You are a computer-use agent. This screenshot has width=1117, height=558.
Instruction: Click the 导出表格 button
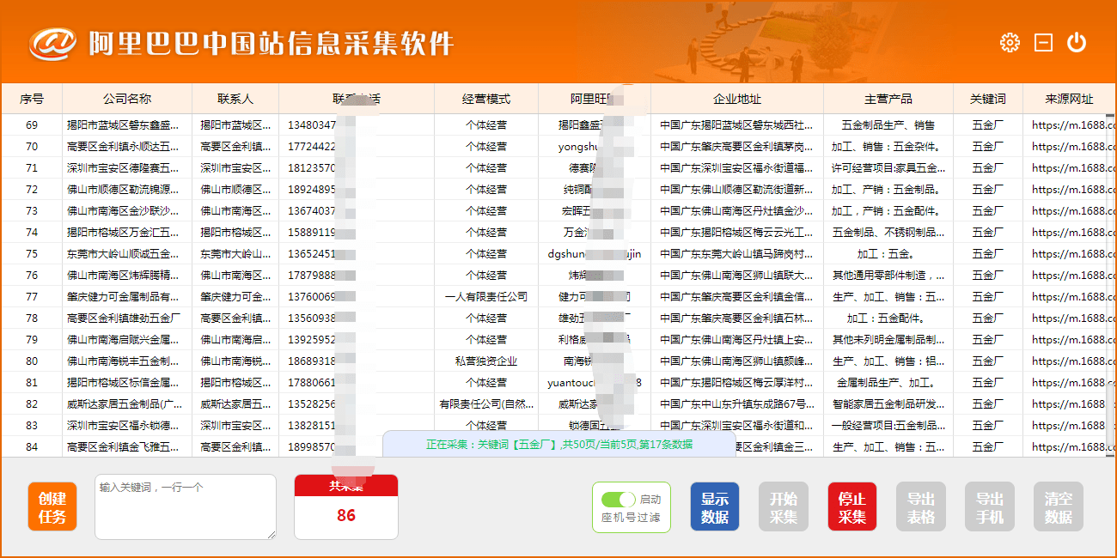(921, 506)
